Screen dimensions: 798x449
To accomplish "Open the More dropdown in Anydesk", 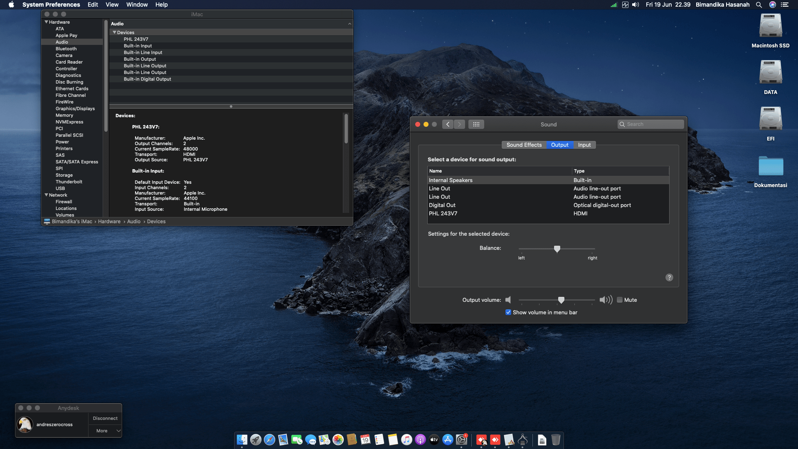I will [x=105, y=431].
